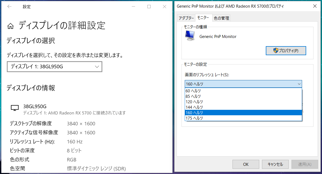Open the ディスプレイ 1: 38GL950G display selector

click(x=54, y=67)
